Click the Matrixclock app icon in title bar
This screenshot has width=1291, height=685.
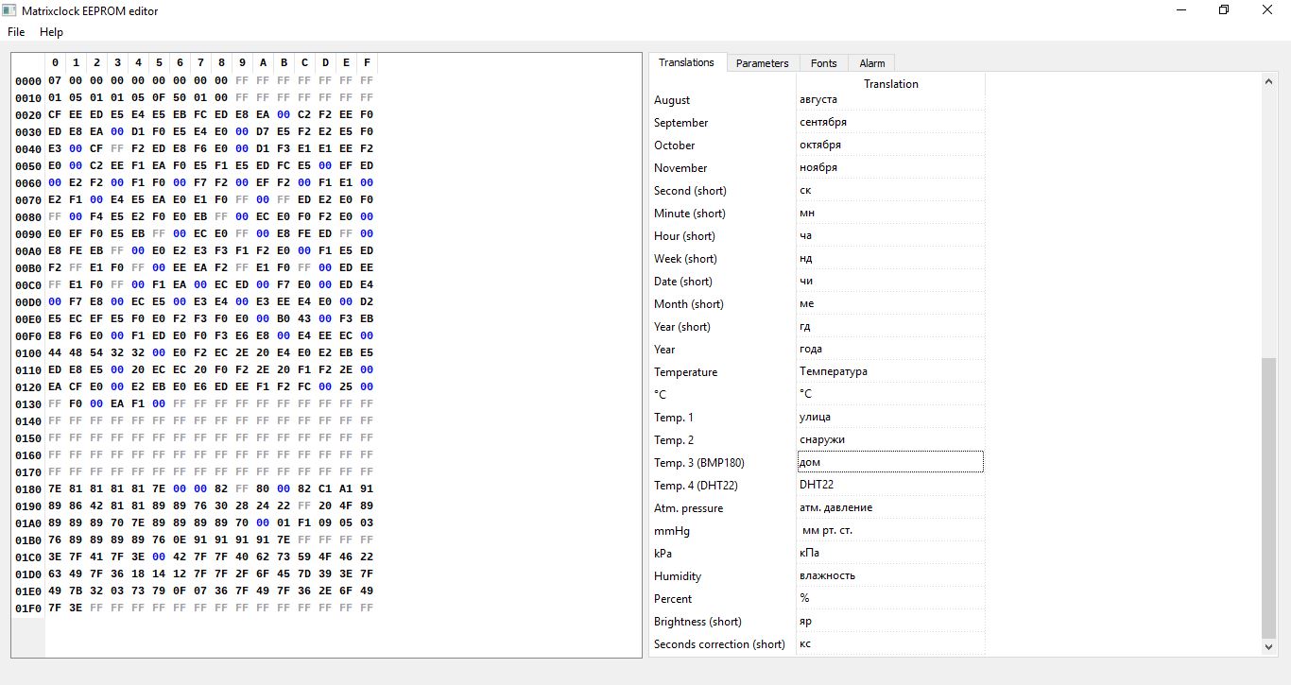pyautogui.click(x=10, y=10)
